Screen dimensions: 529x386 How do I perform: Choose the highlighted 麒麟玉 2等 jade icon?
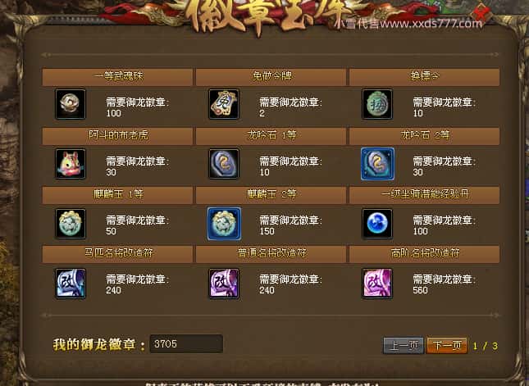[x=224, y=224]
